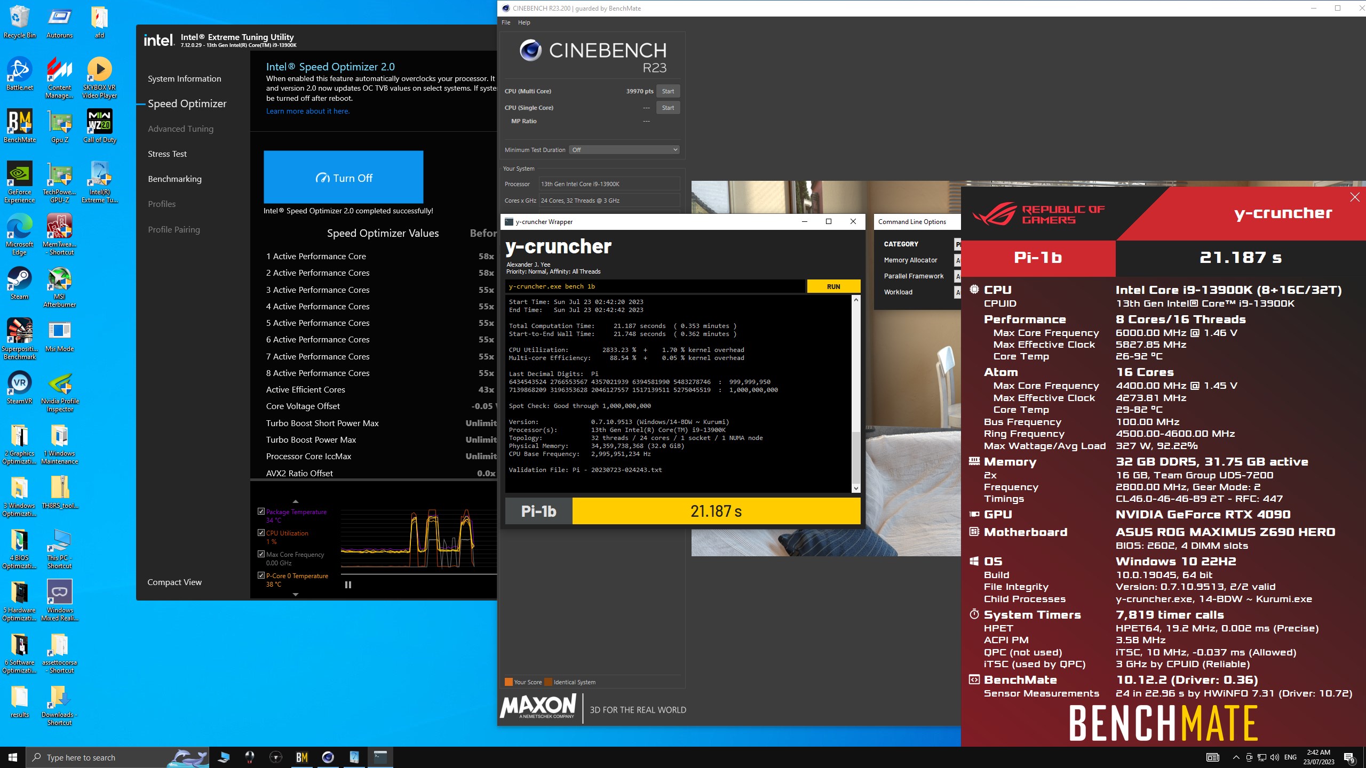Open Benchmarking in XTU sidebar
Screen dimensions: 1366x768
(174, 179)
